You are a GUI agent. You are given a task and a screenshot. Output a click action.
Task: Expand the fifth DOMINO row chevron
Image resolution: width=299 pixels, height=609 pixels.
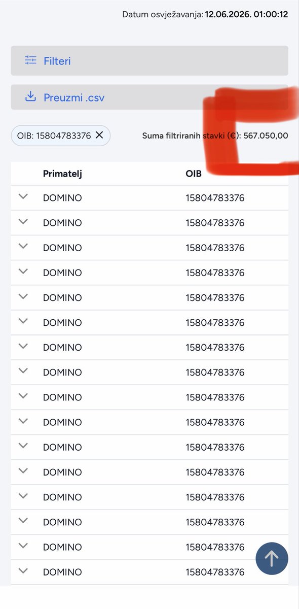point(23,296)
